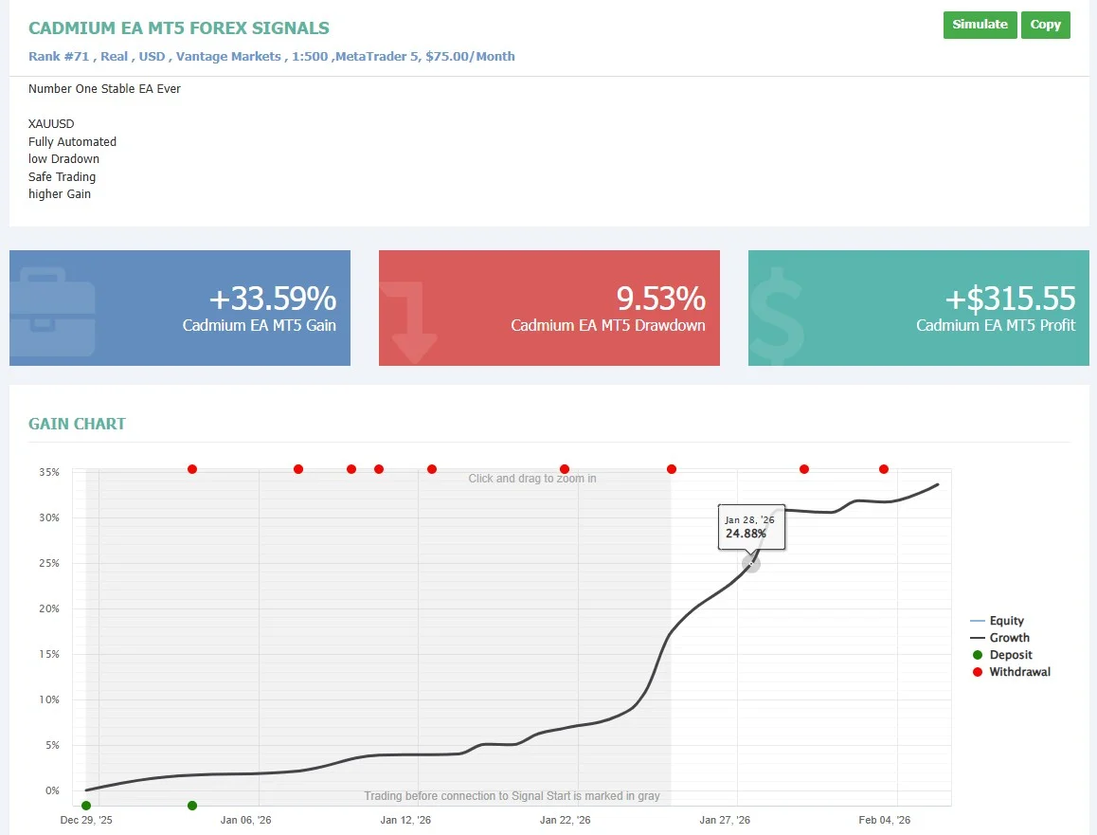Image resolution: width=1097 pixels, height=835 pixels.
Task: Hide the Growth series via legend
Action: coord(1009,638)
